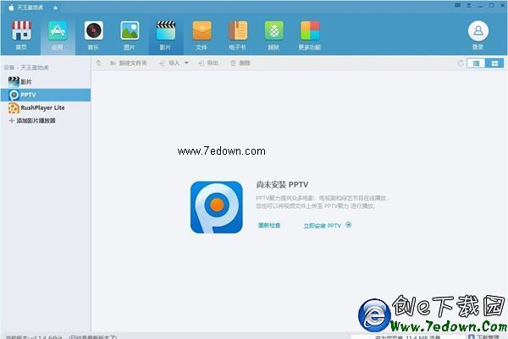508x339 pixels.
Task: Create a new folder (新建文件夹)
Action: (129, 63)
